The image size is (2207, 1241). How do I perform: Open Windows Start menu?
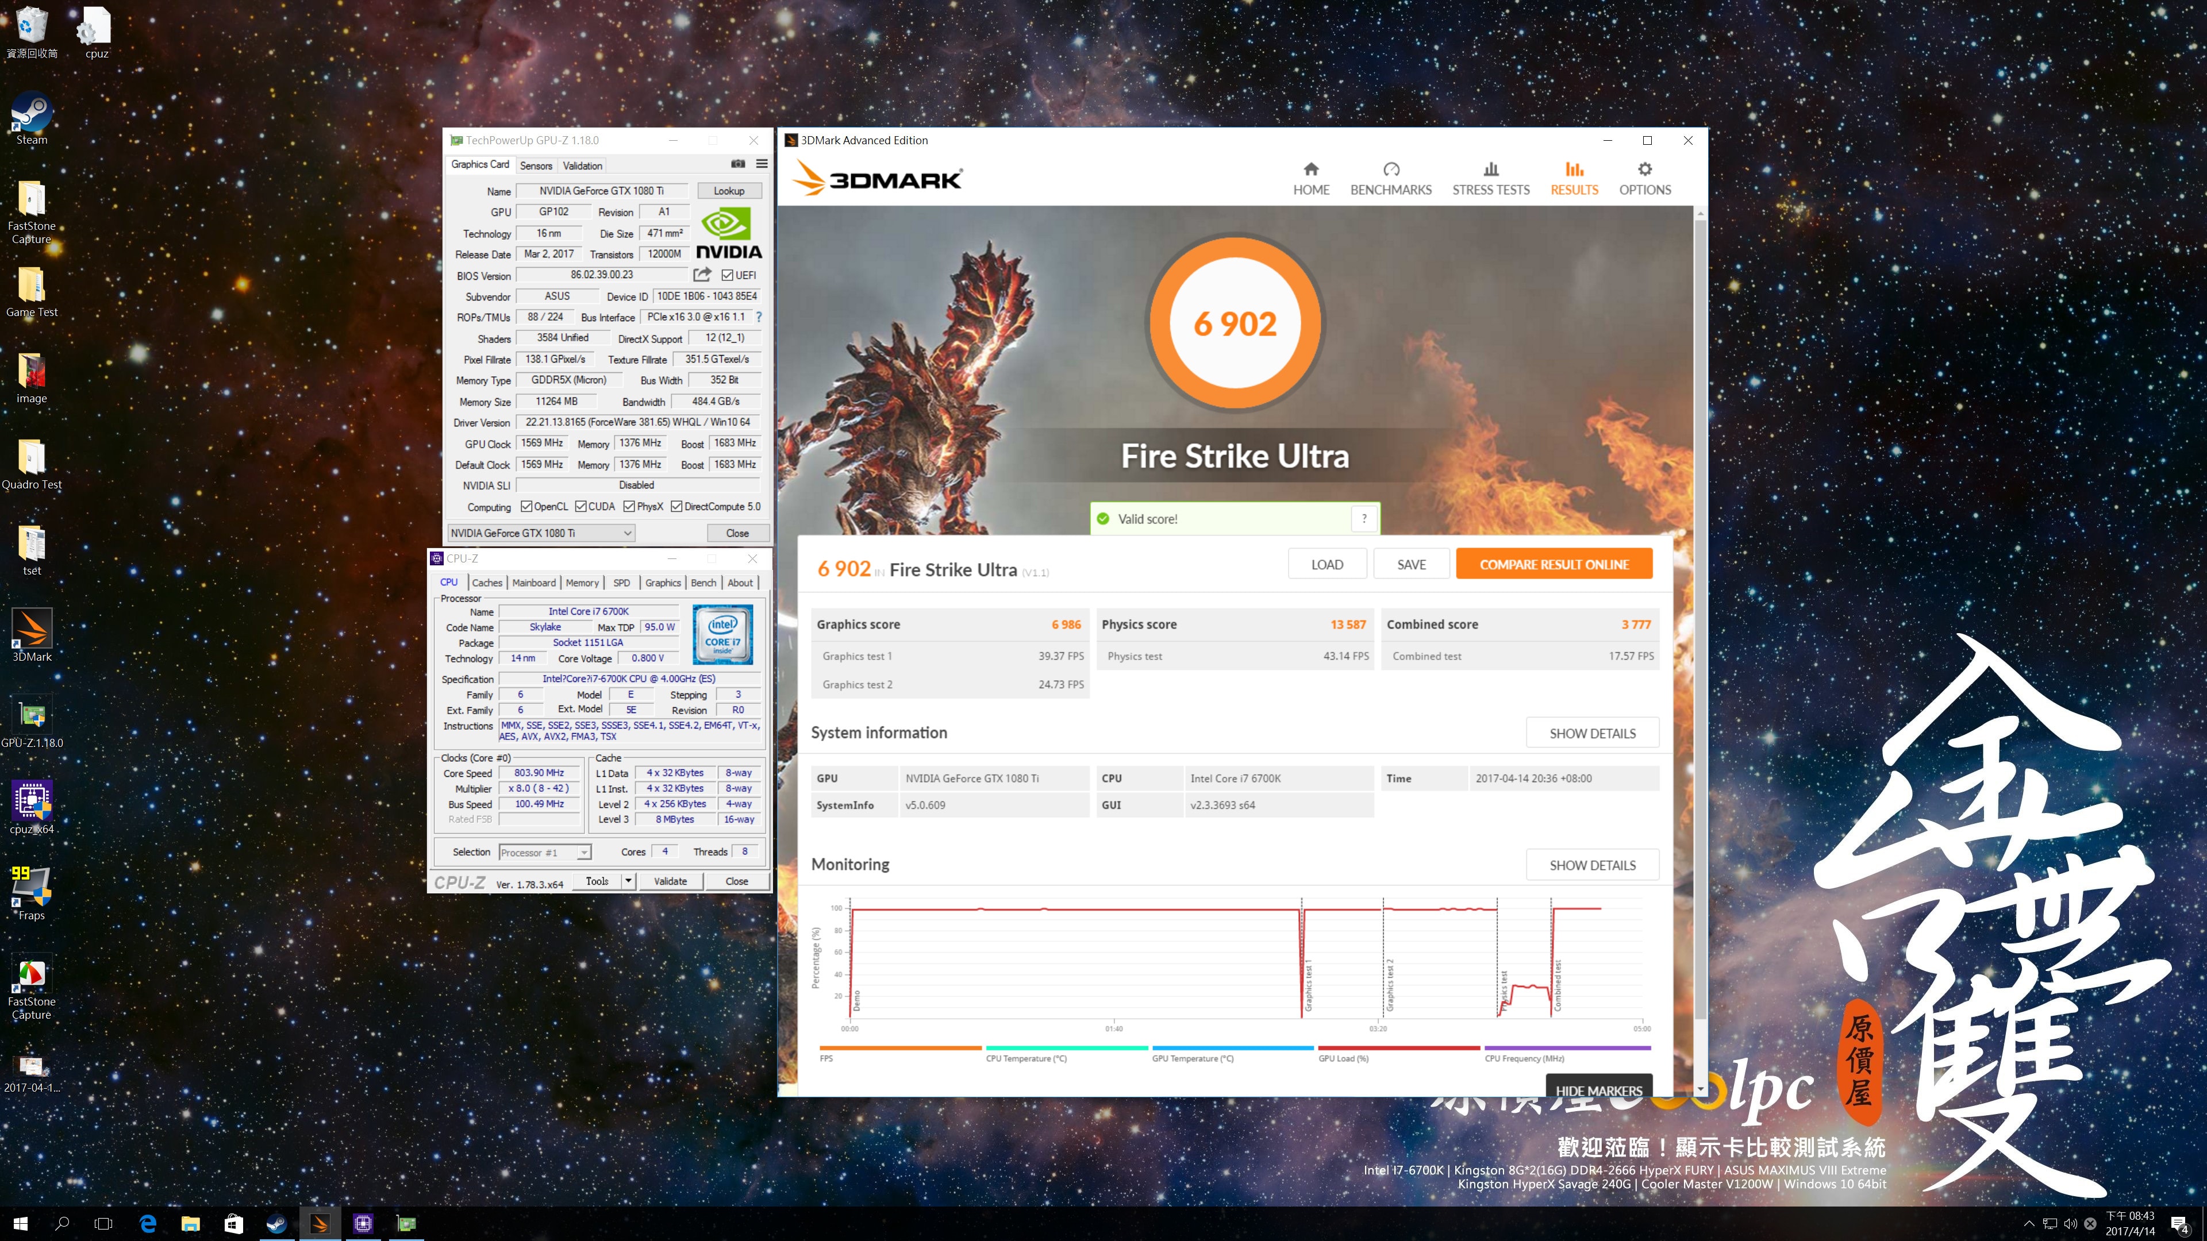coord(21,1223)
